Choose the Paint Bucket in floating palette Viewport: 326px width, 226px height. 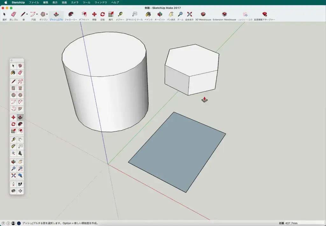pyautogui.click(x=13, y=73)
